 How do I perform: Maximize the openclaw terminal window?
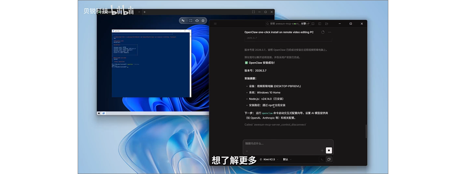[x=185, y=31]
